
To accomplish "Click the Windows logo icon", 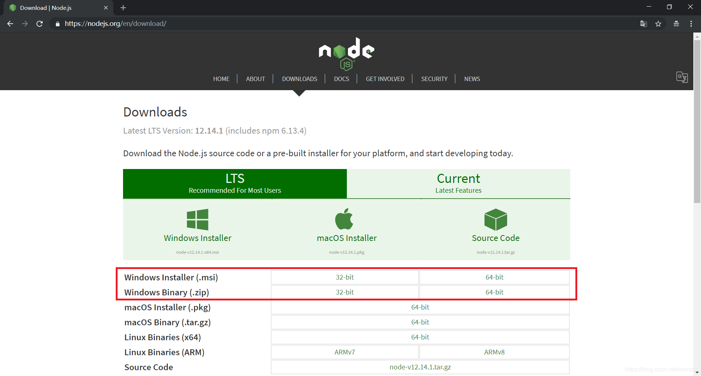I will point(198,219).
